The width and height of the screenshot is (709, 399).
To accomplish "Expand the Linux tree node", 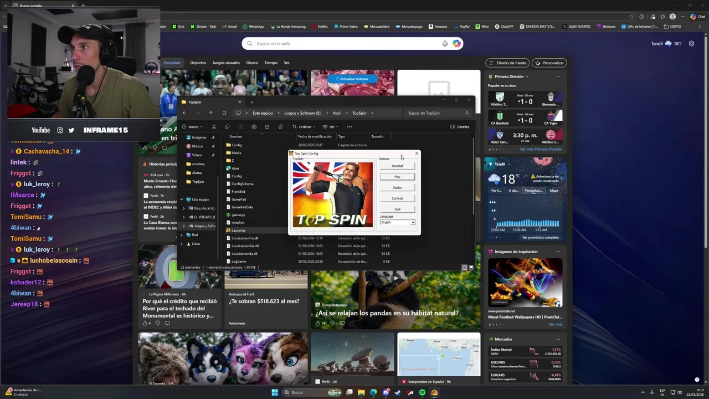I will pyautogui.click(x=181, y=244).
